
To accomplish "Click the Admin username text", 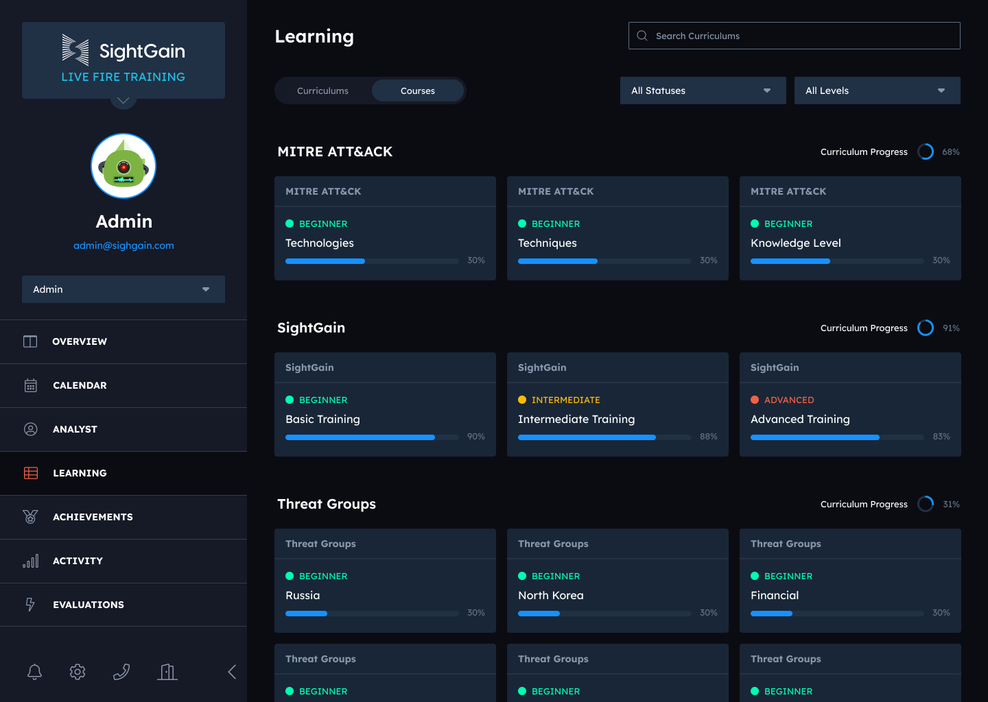I will (x=123, y=221).
